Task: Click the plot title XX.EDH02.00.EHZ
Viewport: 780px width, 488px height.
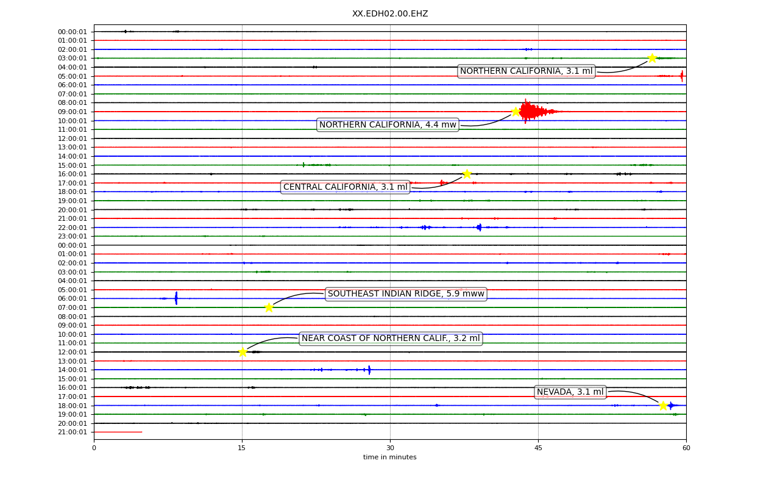Action: [390, 13]
